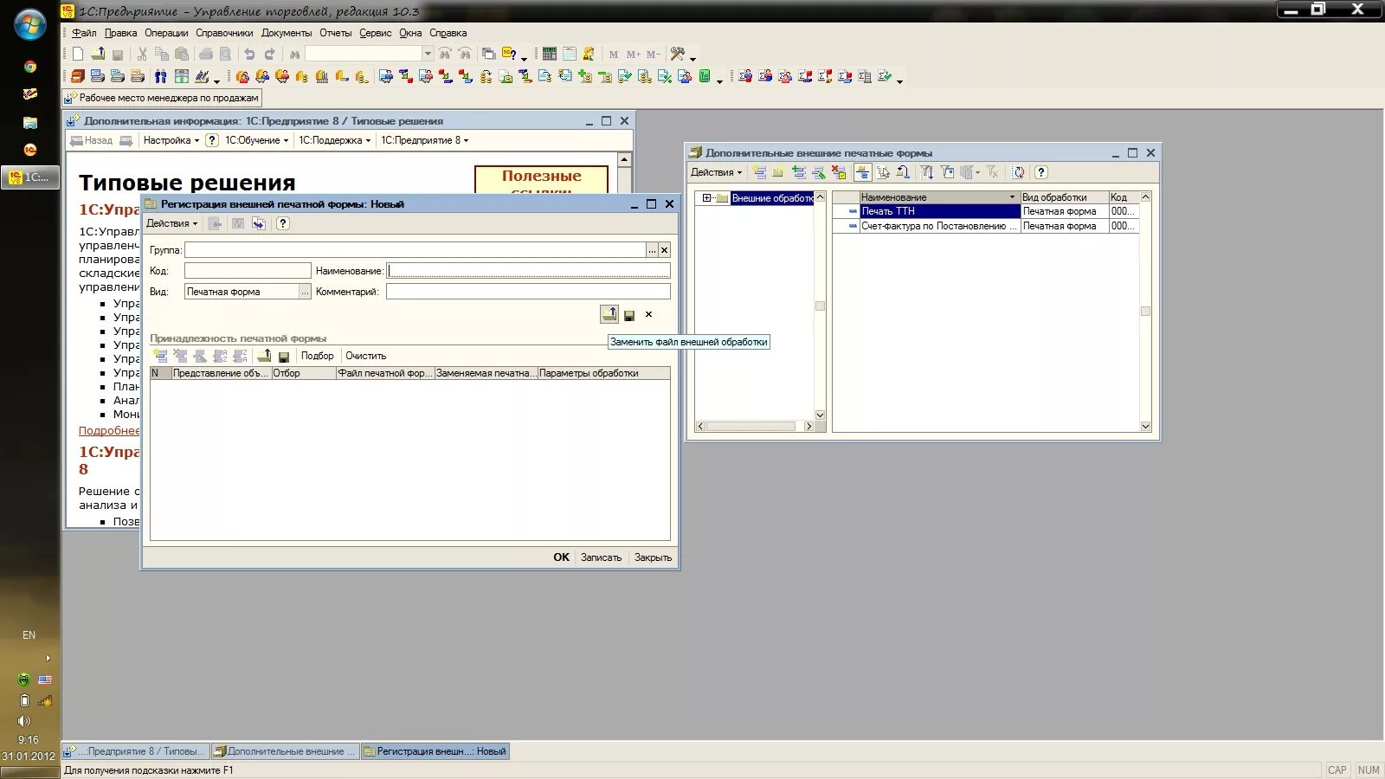Expand the Внешние обработки tree node
1385x779 pixels.
706,198
